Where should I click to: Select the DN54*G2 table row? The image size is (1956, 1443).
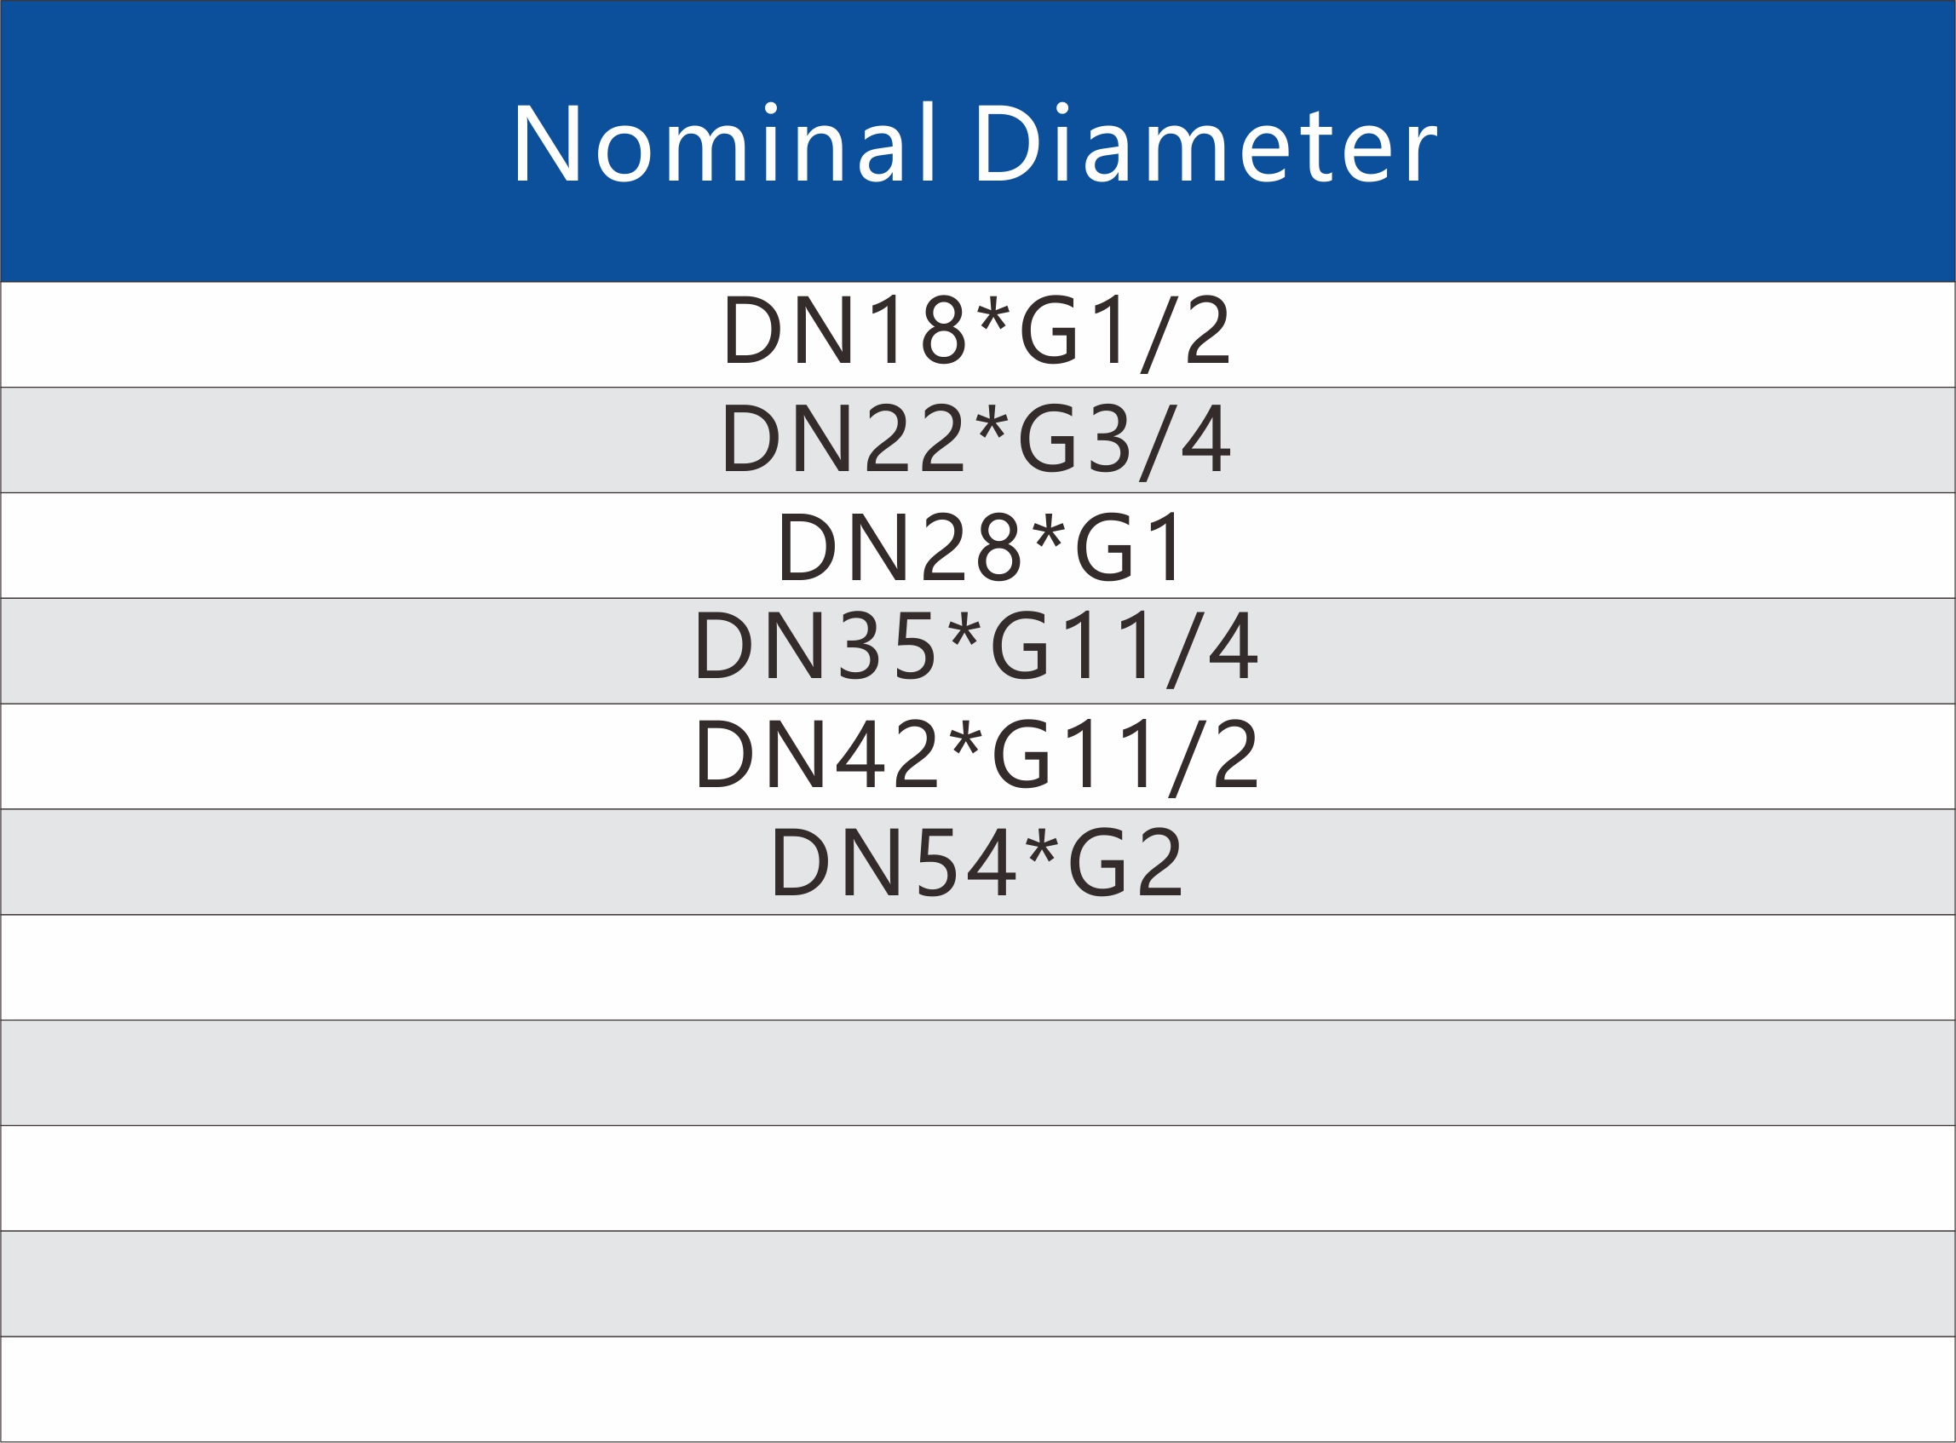[x=977, y=862]
